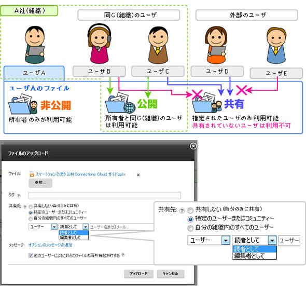The height and width of the screenshot is (291, 306).
Task: Open the 共有先 help icon in the enlarged callout
Action: click(x=182, y=211)
